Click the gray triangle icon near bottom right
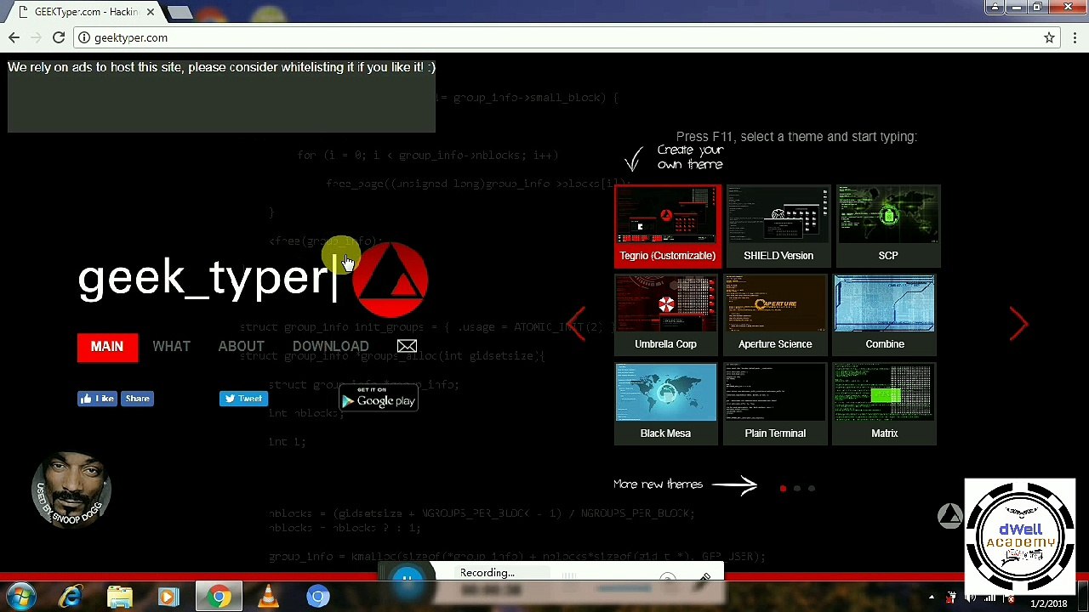The image size is (1089, 612). pyautogui.click(x=949, y=516)
